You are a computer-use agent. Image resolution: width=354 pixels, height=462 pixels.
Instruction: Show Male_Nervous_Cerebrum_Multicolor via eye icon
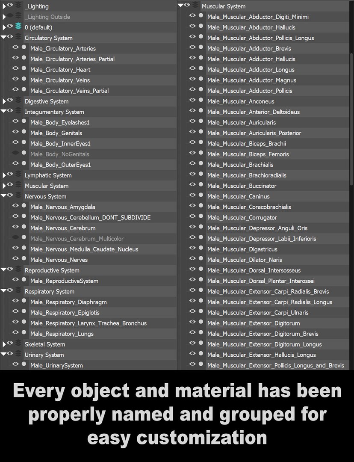(15, 237)
